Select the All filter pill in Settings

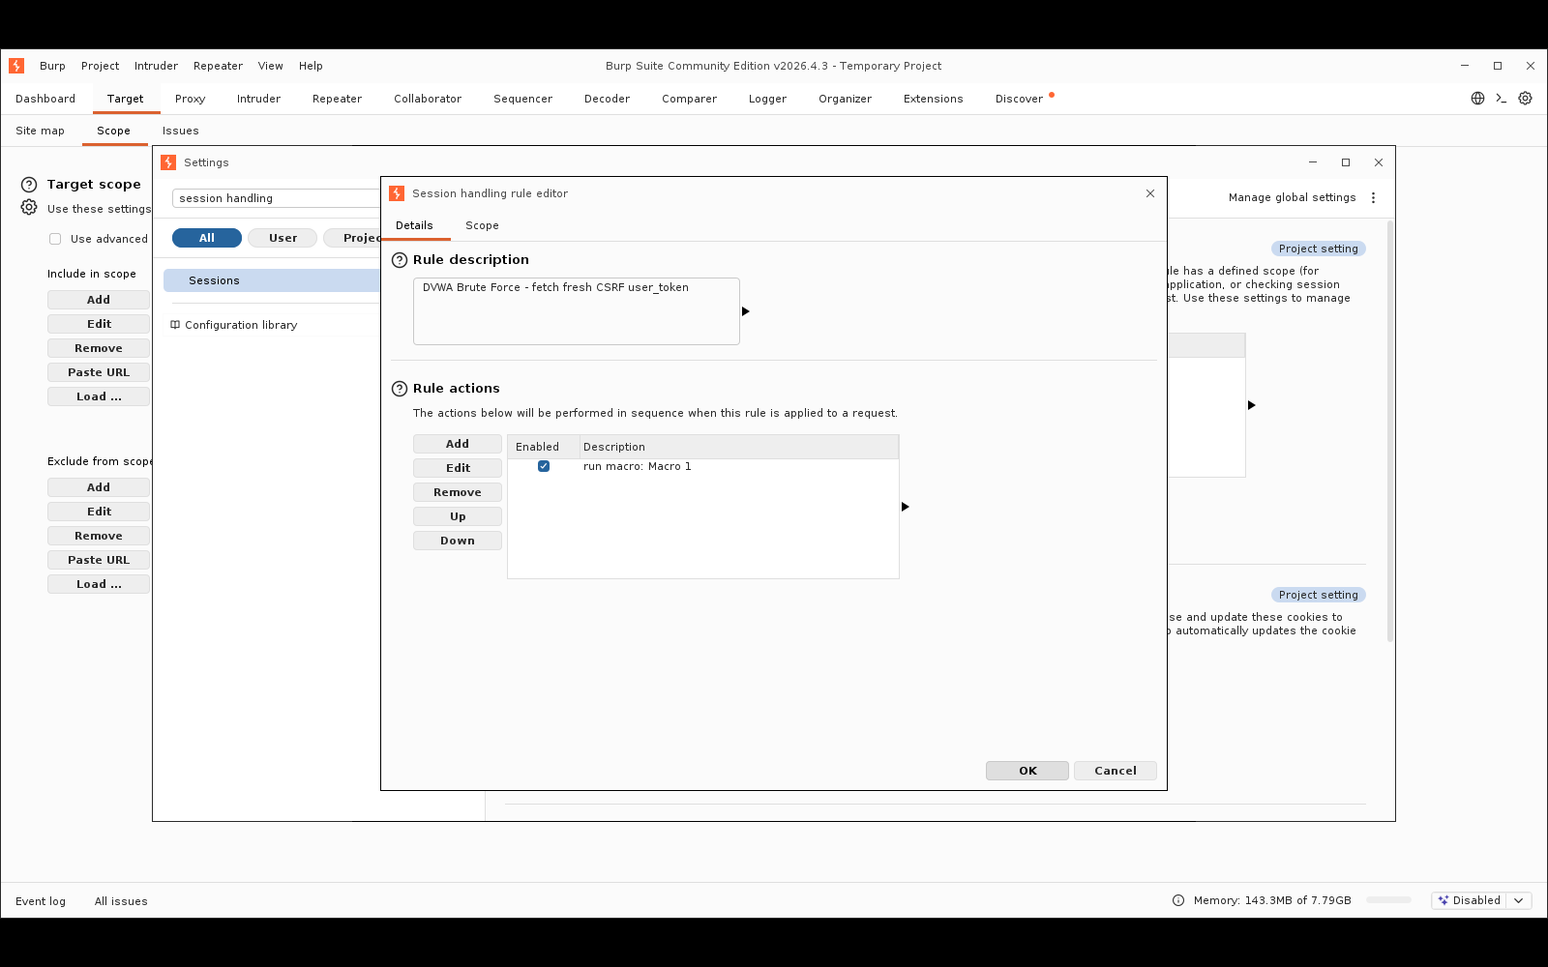(207, 238)
